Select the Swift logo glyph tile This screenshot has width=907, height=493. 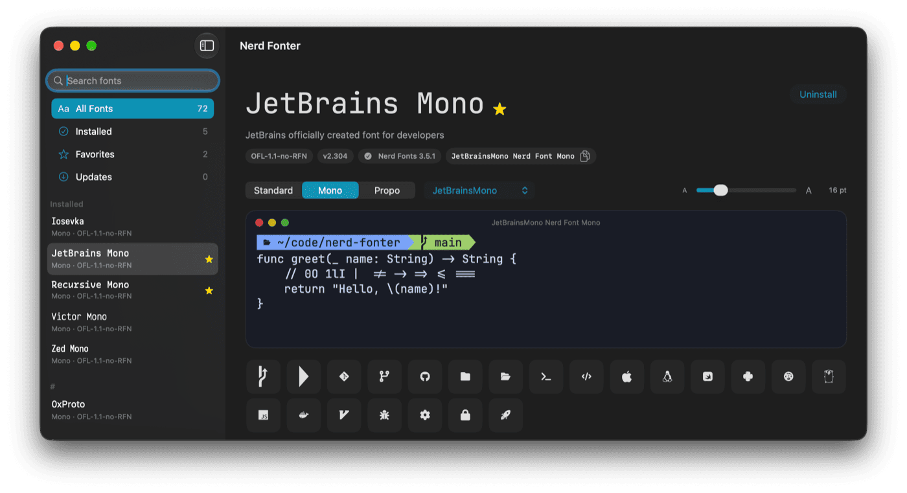[x=707, y=376]
